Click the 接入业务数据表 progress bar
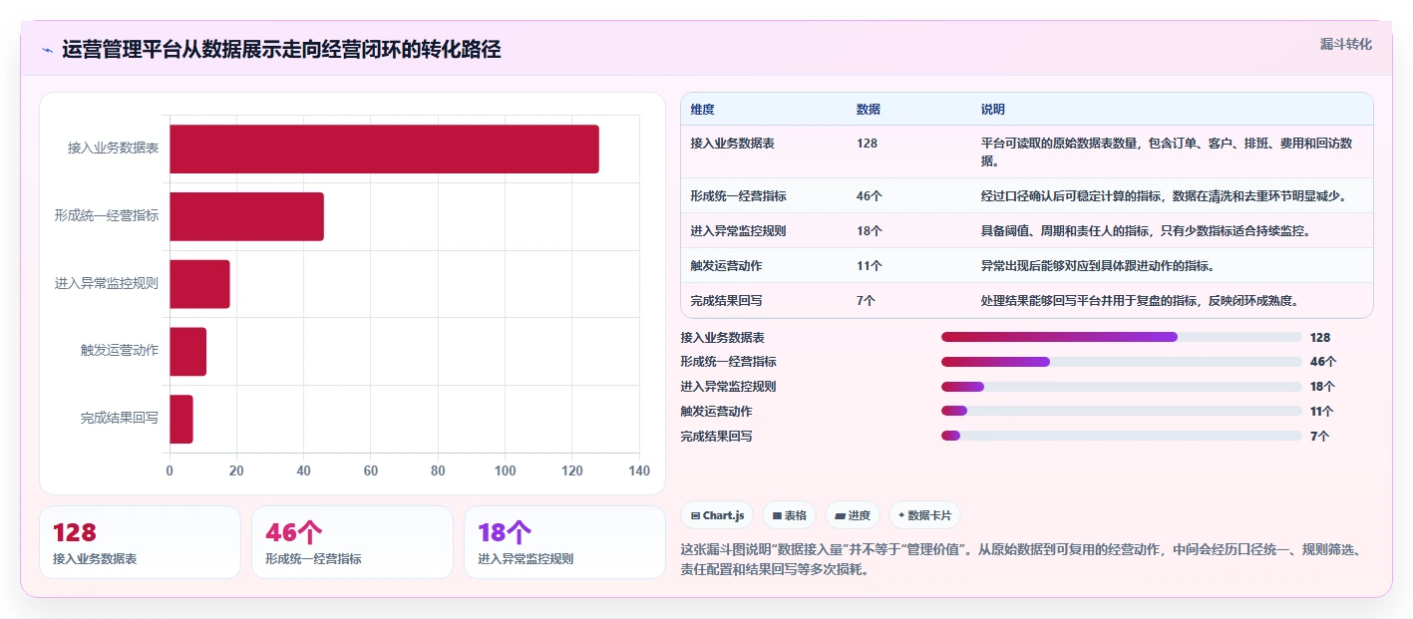The width and height of the screenshot is (1413, 619). pos(1122,337)
